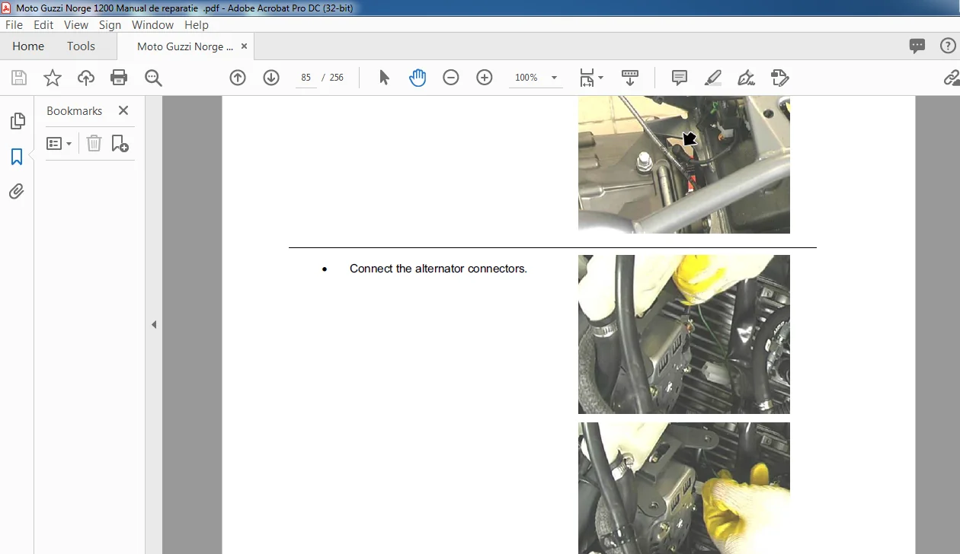Delete the selected bookmark

pos(94,143)
